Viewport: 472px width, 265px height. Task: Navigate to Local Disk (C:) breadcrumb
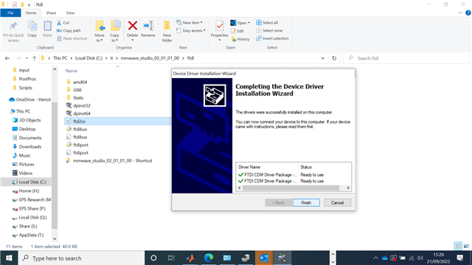pyautogui.click(x=88, y=58)
